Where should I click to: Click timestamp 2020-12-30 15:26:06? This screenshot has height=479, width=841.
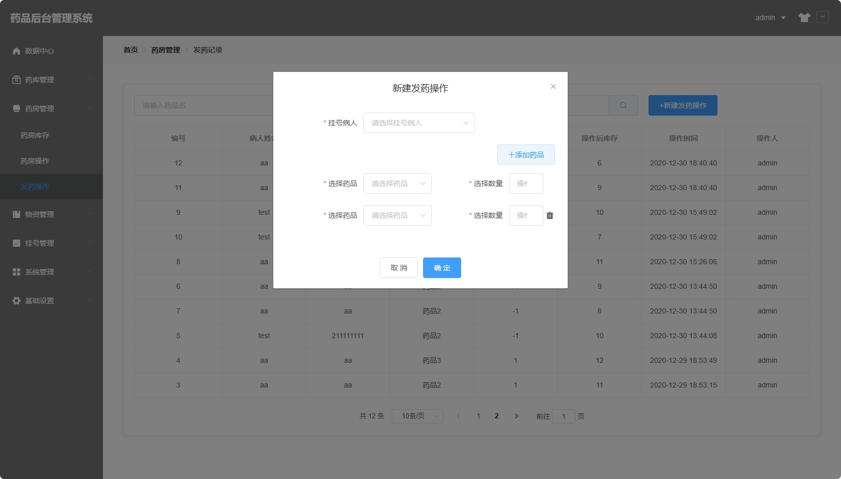[x=684, y=262]
